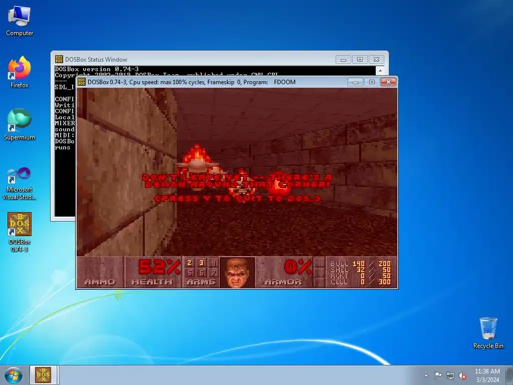
Task: Click the 'Press Y to quit to DOS' message
Action: [237, 199]
